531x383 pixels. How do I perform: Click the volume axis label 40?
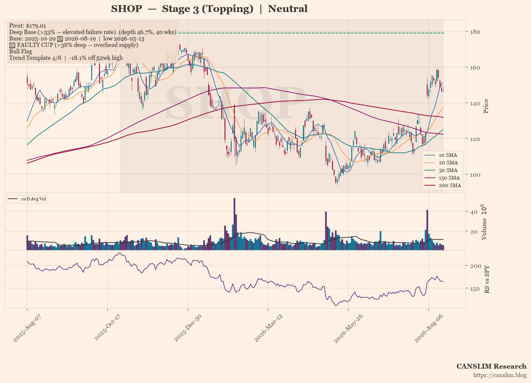tap(474, 212)
